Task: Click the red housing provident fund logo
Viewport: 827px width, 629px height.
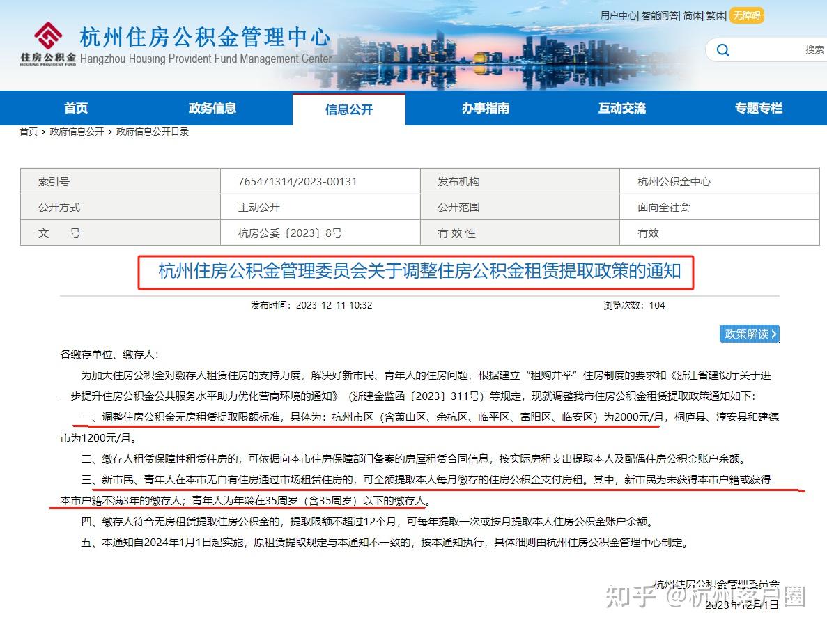Action: pos(48,43)
